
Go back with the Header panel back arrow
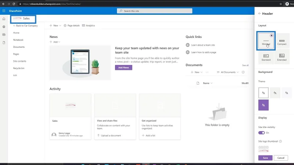point(259,14)
